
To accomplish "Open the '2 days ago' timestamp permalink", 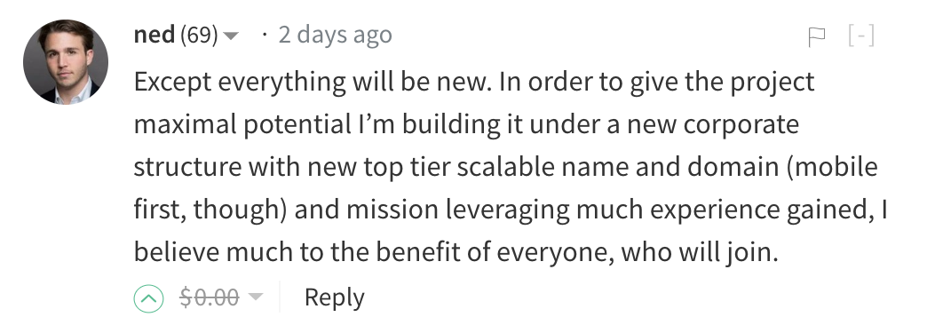I will [336, 35].
